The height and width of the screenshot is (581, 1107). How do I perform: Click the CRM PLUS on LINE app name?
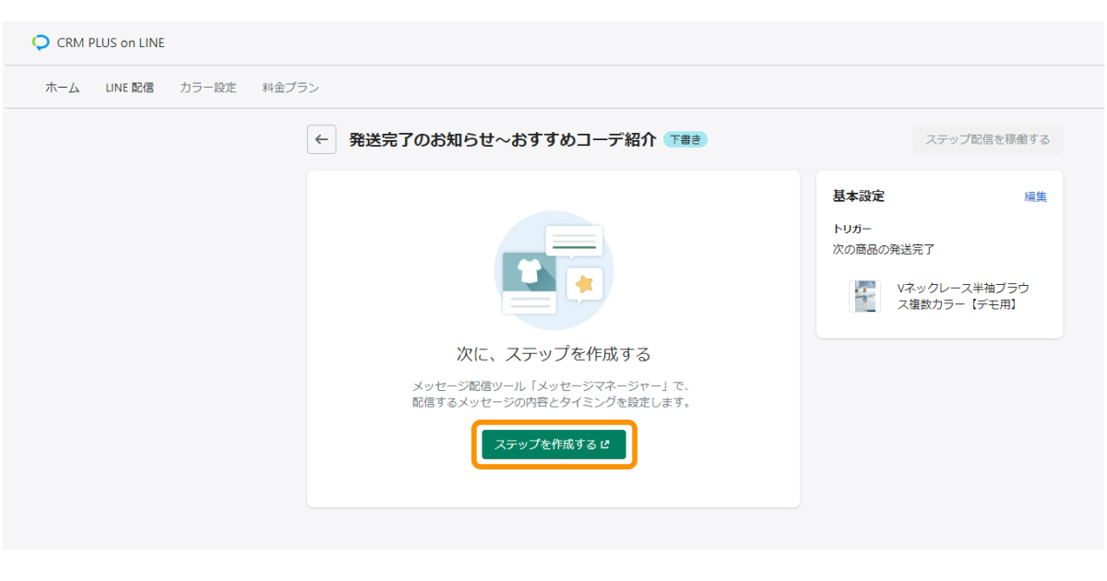[x=111, y=42]
